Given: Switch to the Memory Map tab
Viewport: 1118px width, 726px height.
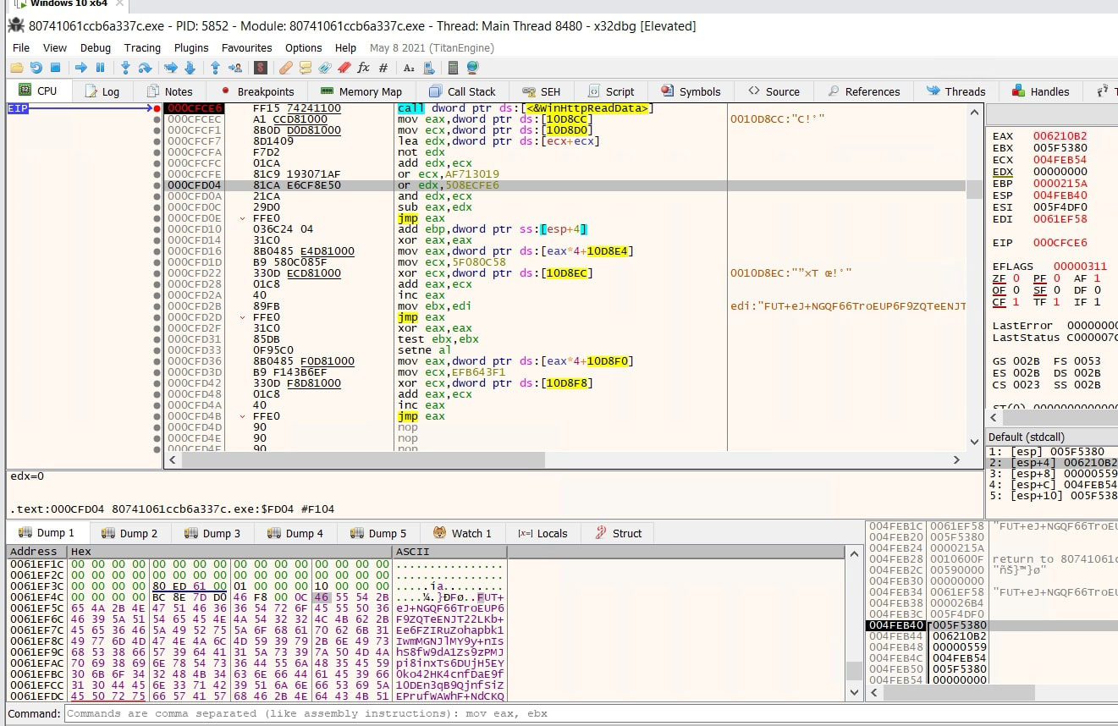Looking at the screenshot, I should pos(361,91).
